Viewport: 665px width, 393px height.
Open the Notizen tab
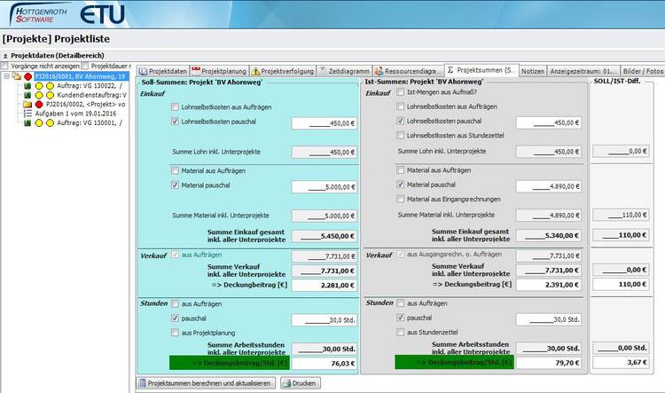(x=532, y=70)
